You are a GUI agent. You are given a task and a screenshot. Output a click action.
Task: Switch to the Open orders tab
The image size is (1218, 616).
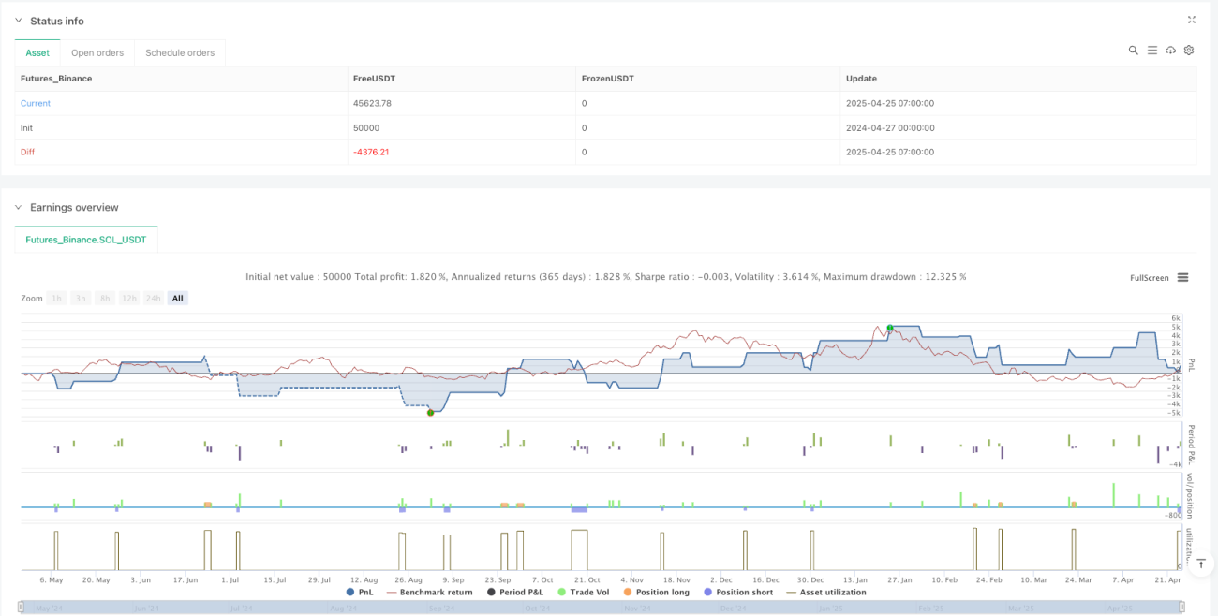[x=97, y=53]
